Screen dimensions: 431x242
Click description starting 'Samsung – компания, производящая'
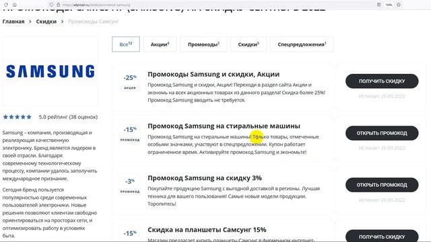[x=50, y=155]
